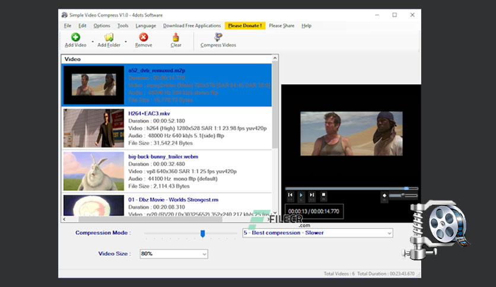Mute the preview player volume

[x=384, y=195]
